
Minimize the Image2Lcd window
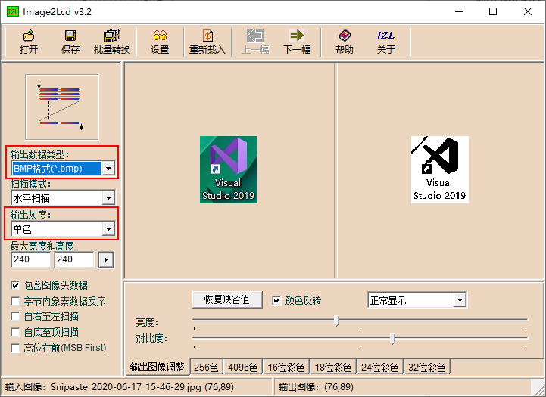[x=460, y=11]
